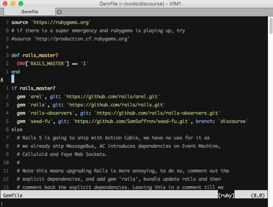Open a new tab with plus icon

tap(59, 12)
